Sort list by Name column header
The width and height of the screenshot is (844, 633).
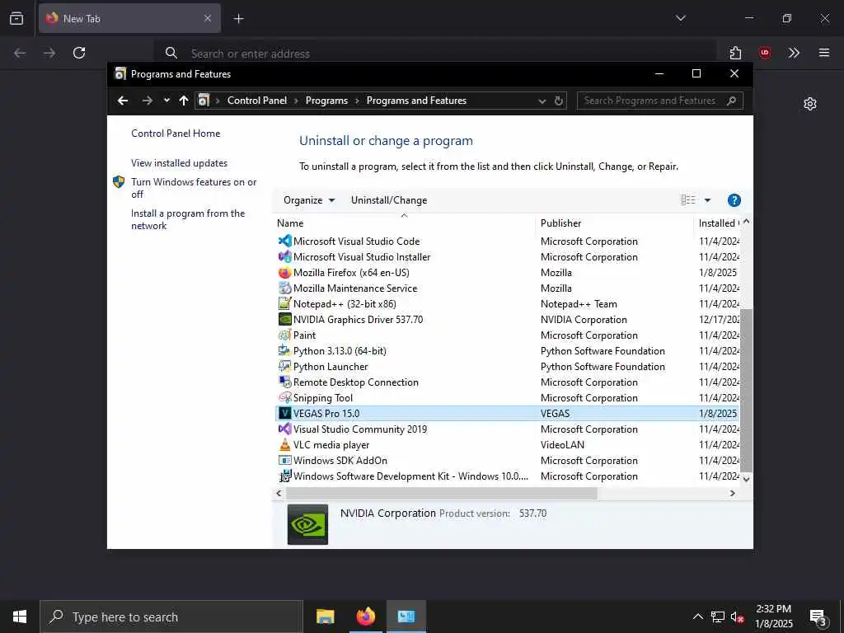404,223
